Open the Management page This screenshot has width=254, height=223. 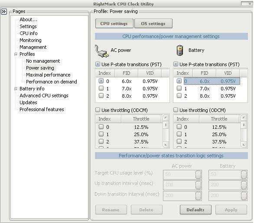point(33,47)
